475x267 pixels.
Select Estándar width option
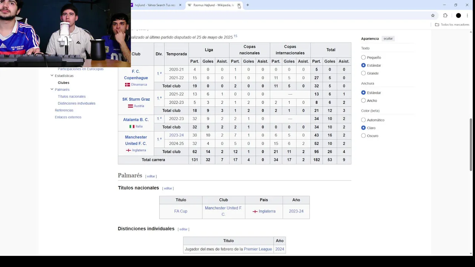pyautogui.click(x=363, y=93)
